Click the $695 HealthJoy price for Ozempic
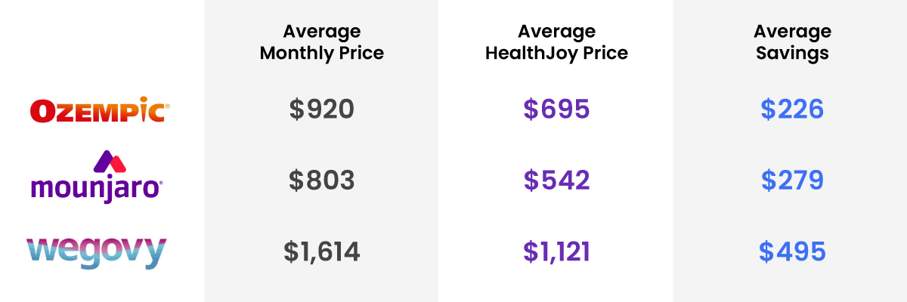The width and height of the screenshot is (907, 302). (556, 110)
